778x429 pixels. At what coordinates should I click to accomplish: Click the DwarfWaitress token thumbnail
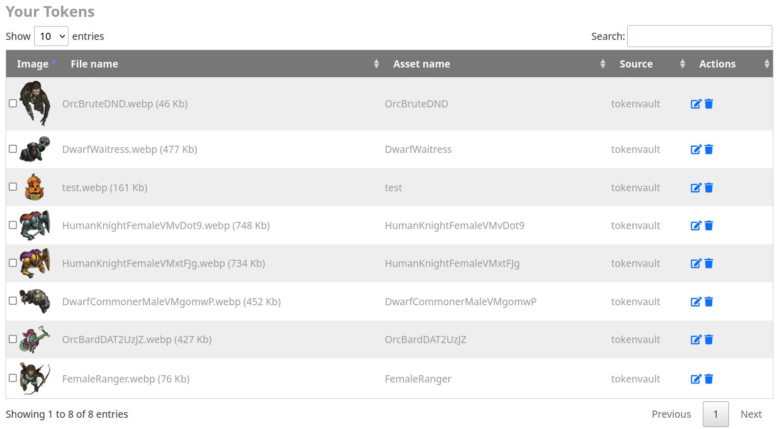point(35,149)
